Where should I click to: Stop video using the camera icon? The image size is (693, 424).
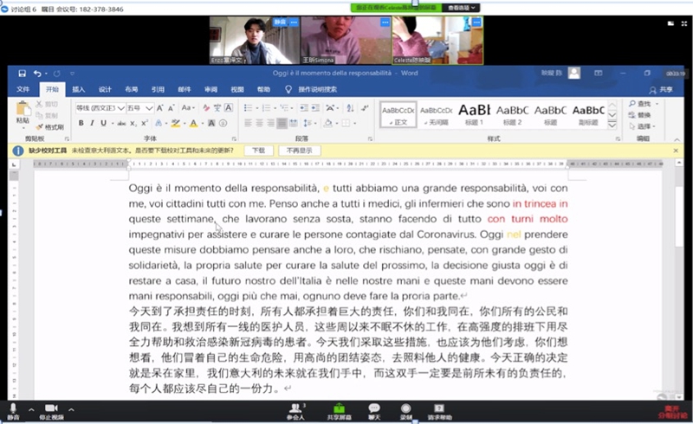tap(51, 409)
